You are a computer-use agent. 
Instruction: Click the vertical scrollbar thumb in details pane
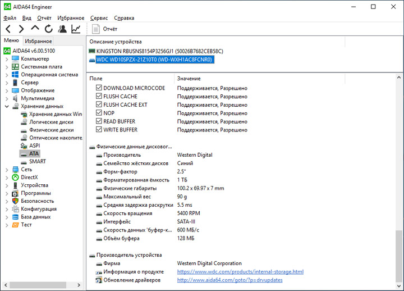click(398, 256)
